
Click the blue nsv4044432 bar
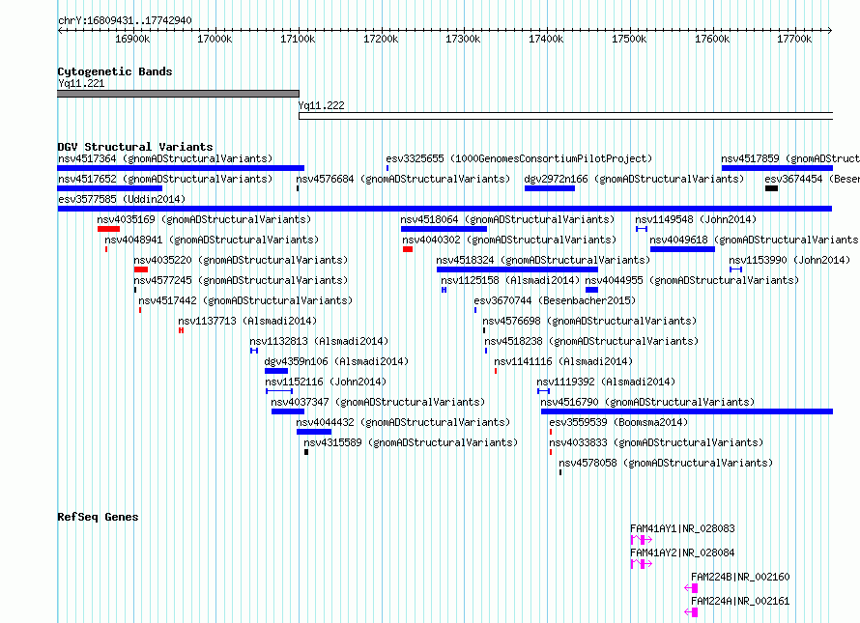coord(314,432)
